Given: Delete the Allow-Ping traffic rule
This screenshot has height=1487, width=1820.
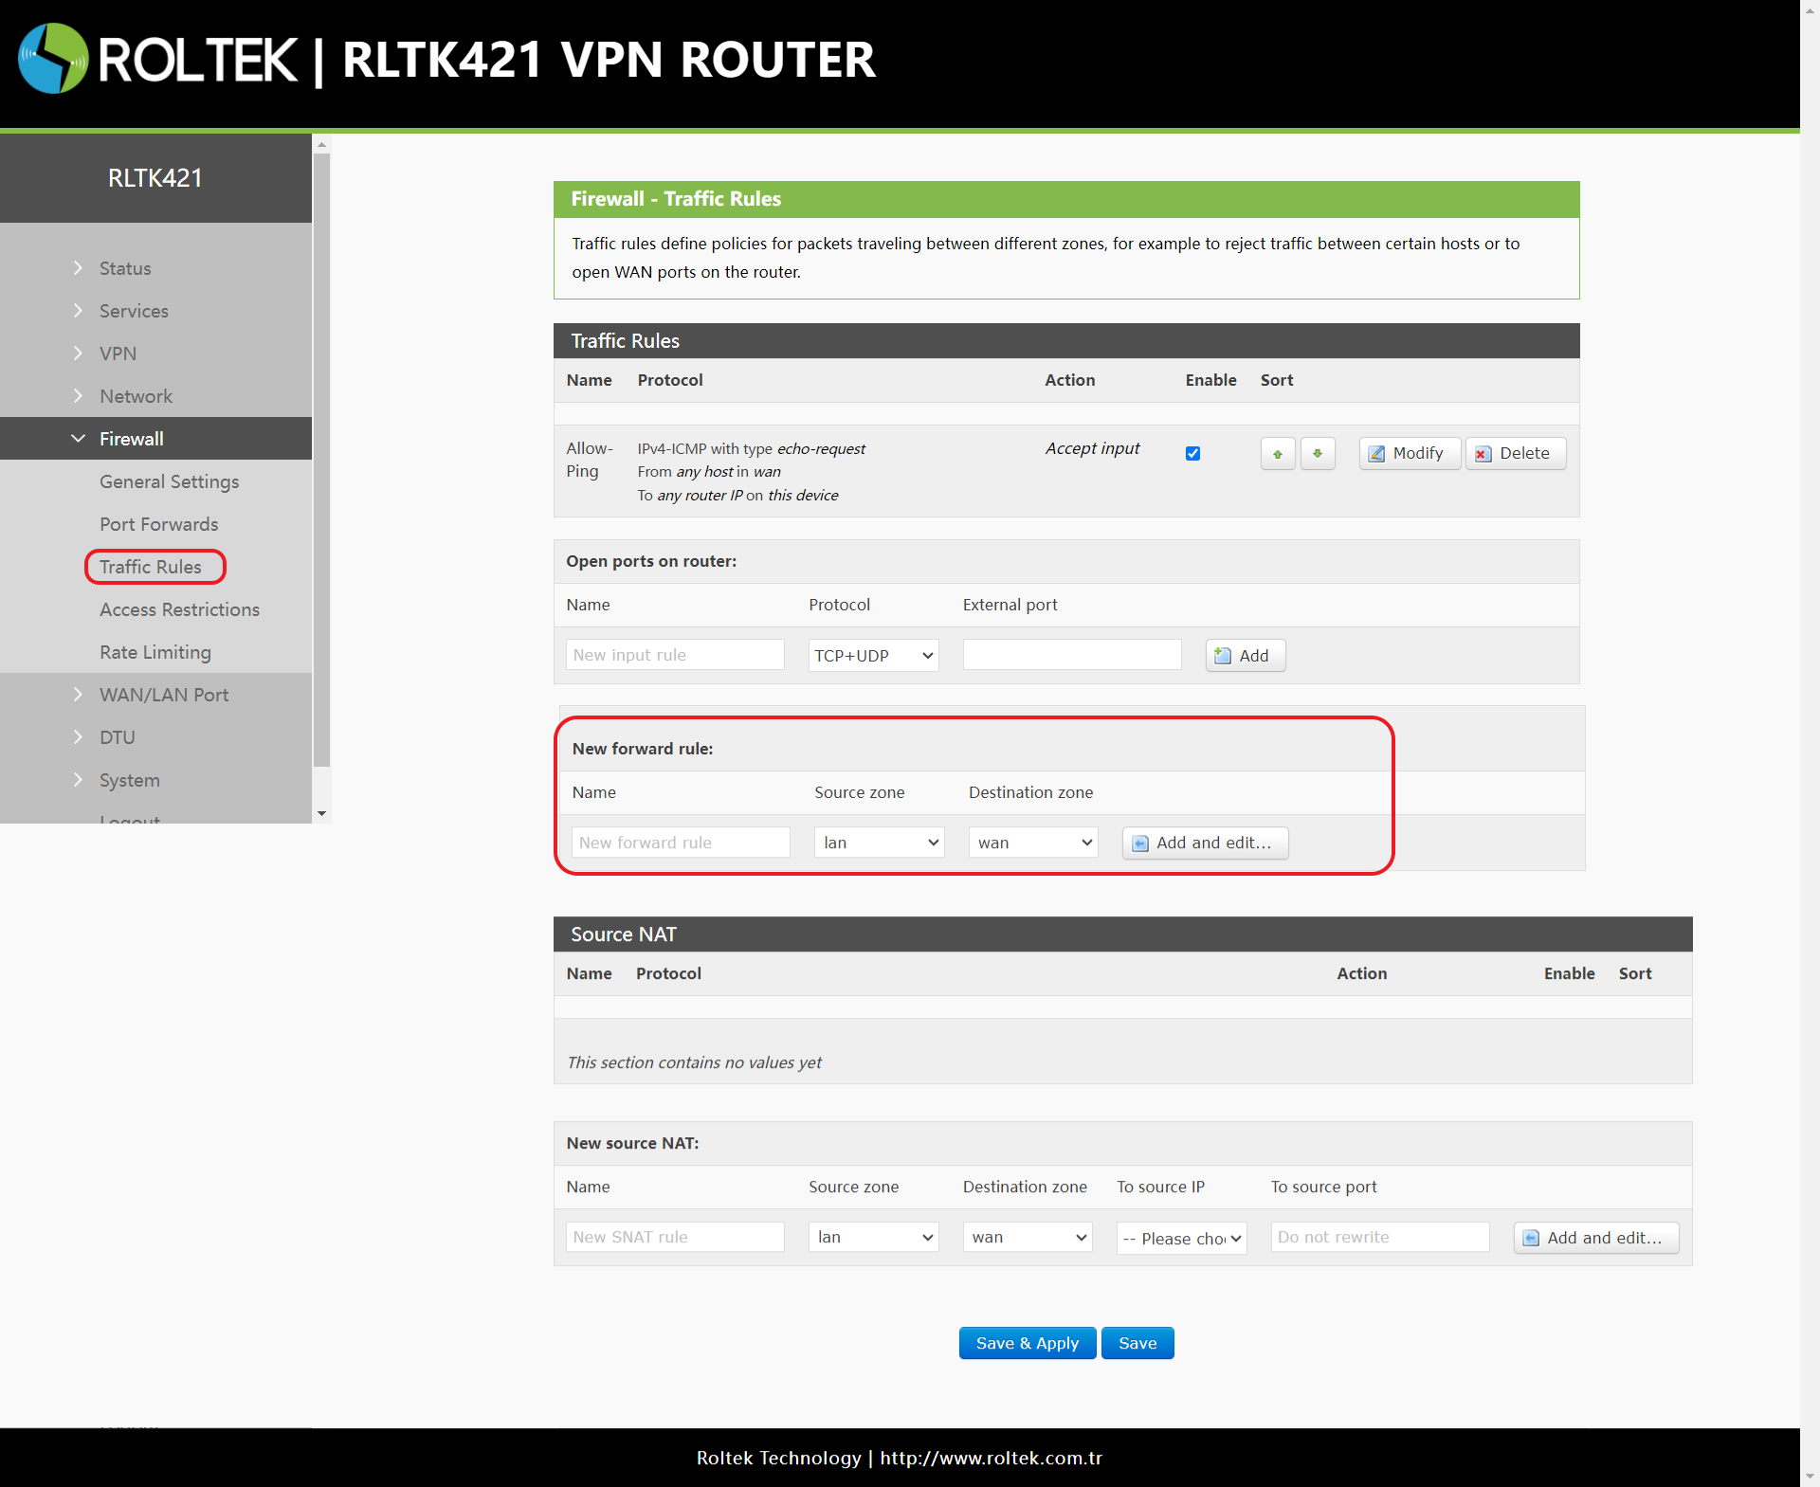Looking at the screenshot, I should click(x=1514, y=454).
